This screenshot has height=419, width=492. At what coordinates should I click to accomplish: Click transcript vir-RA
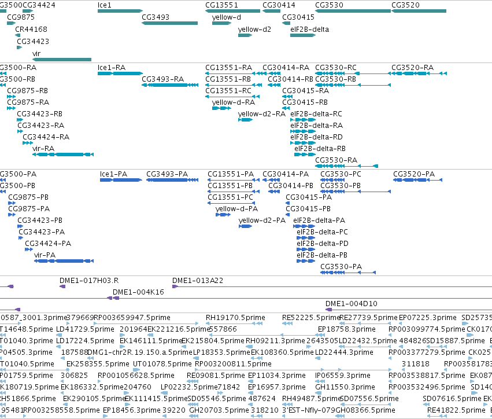point(43,149)
